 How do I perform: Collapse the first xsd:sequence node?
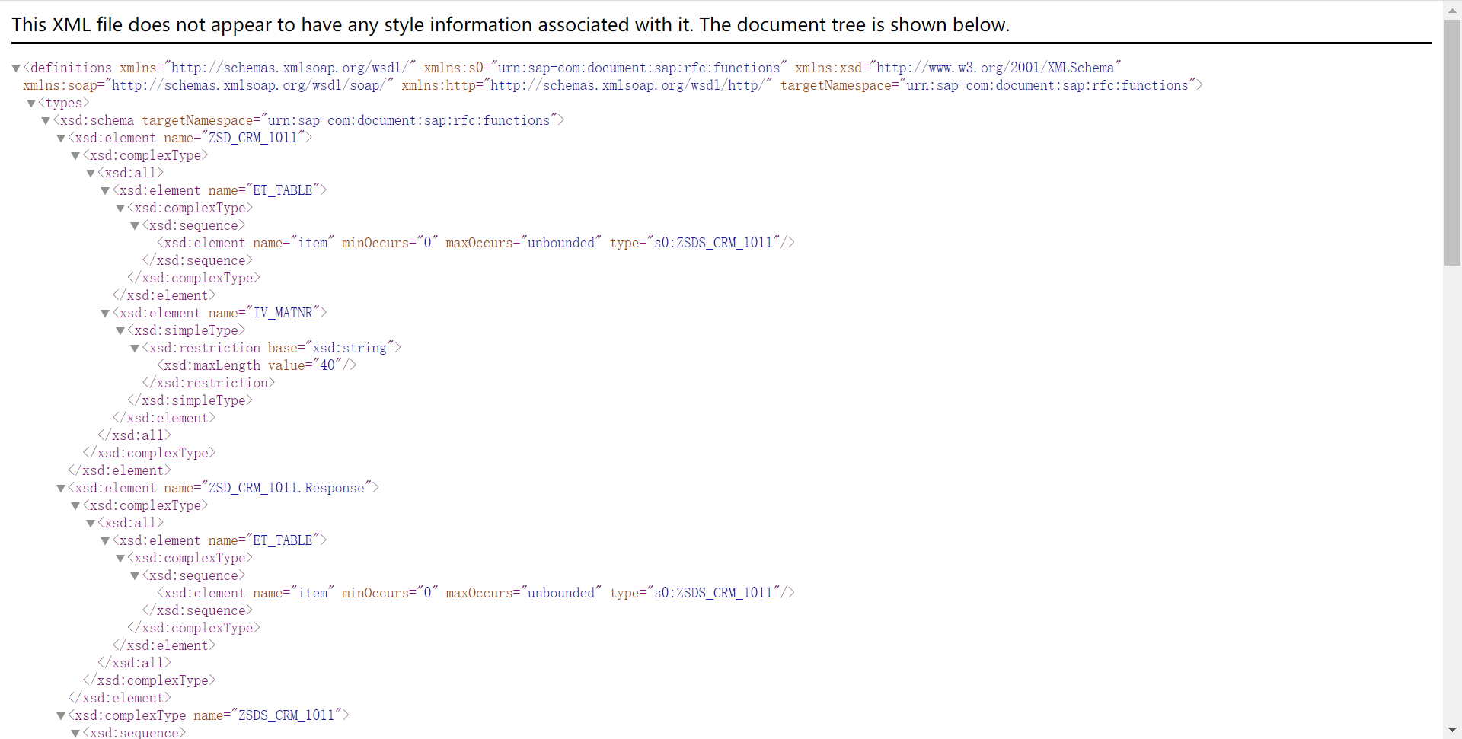click(x=135, y=225)
